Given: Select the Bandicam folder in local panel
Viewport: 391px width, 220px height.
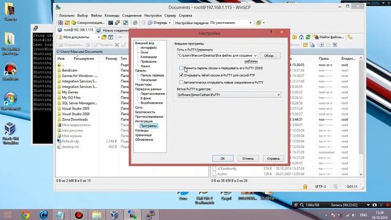Looking at the screenshot, I should point(70,70).
